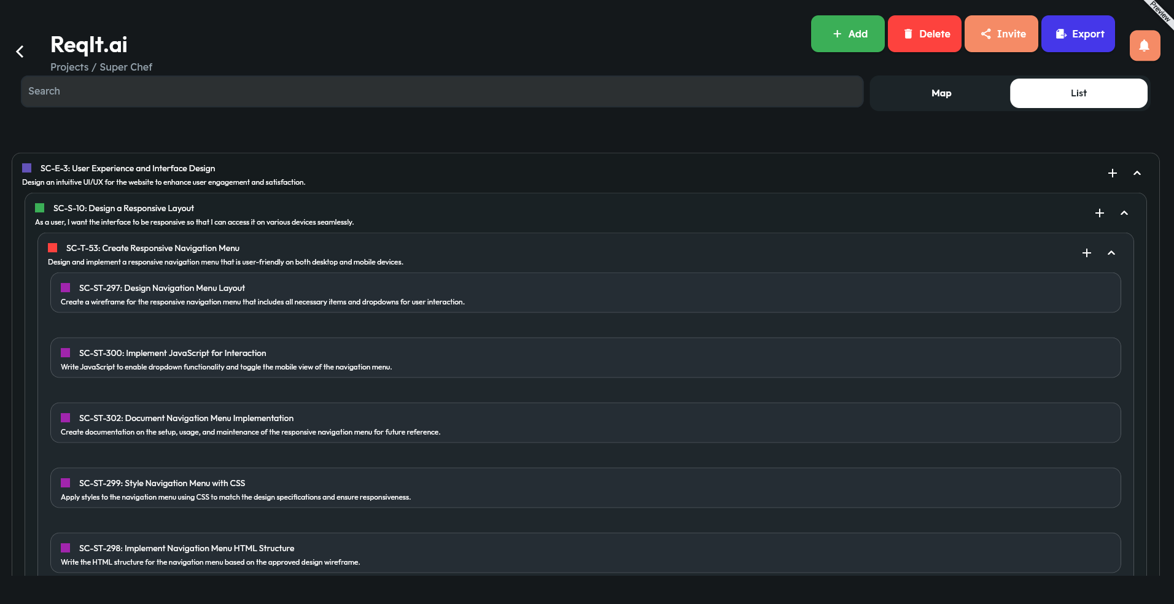Viewport: 1174px width, 604px height.
Task: Click the purple swatch of SC-ST-297
Action: pos(65,287)
